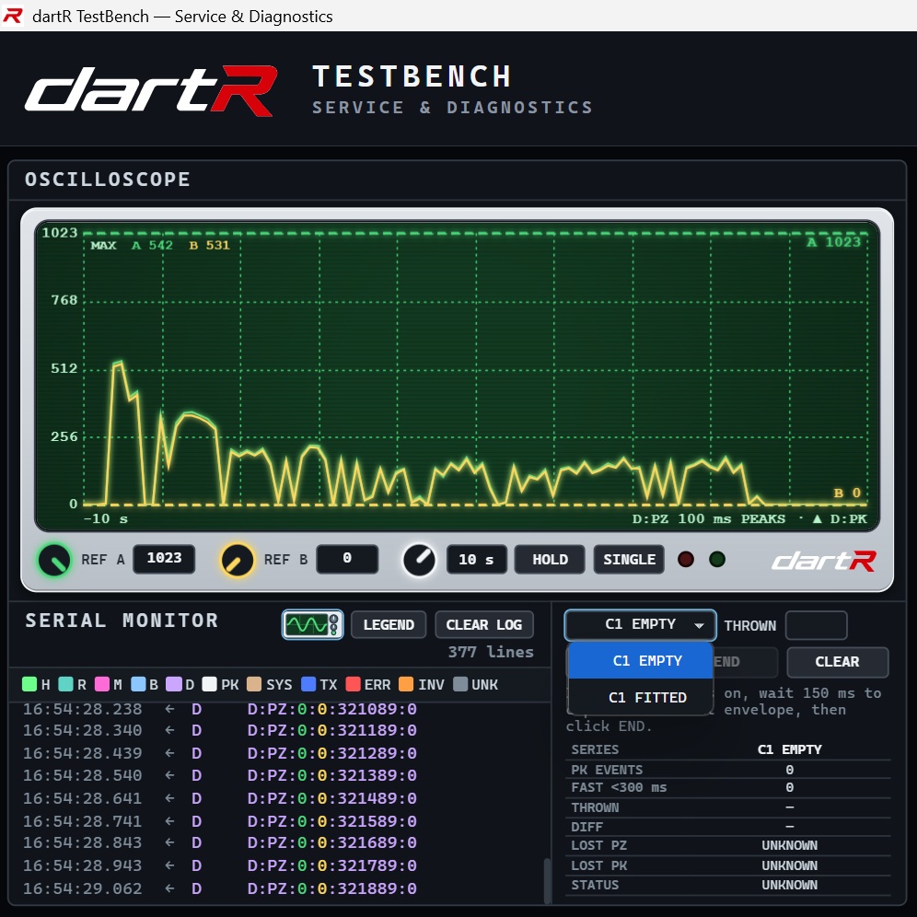Screen dimensions: 917x917
Task: Click the 'FAST <300 ms' row
Action: pos(728,788)
